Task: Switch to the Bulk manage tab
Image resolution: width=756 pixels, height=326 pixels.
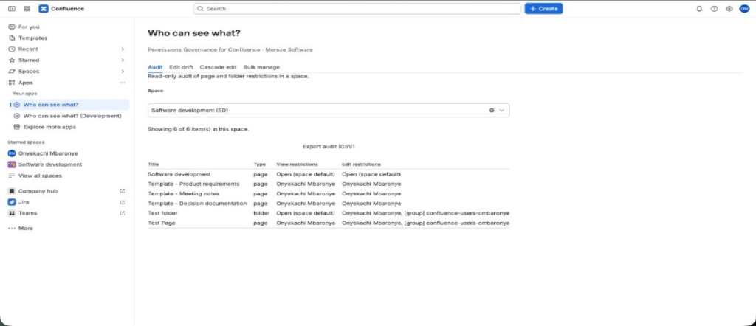Action: pyautogui.click(x=261, y=67)
